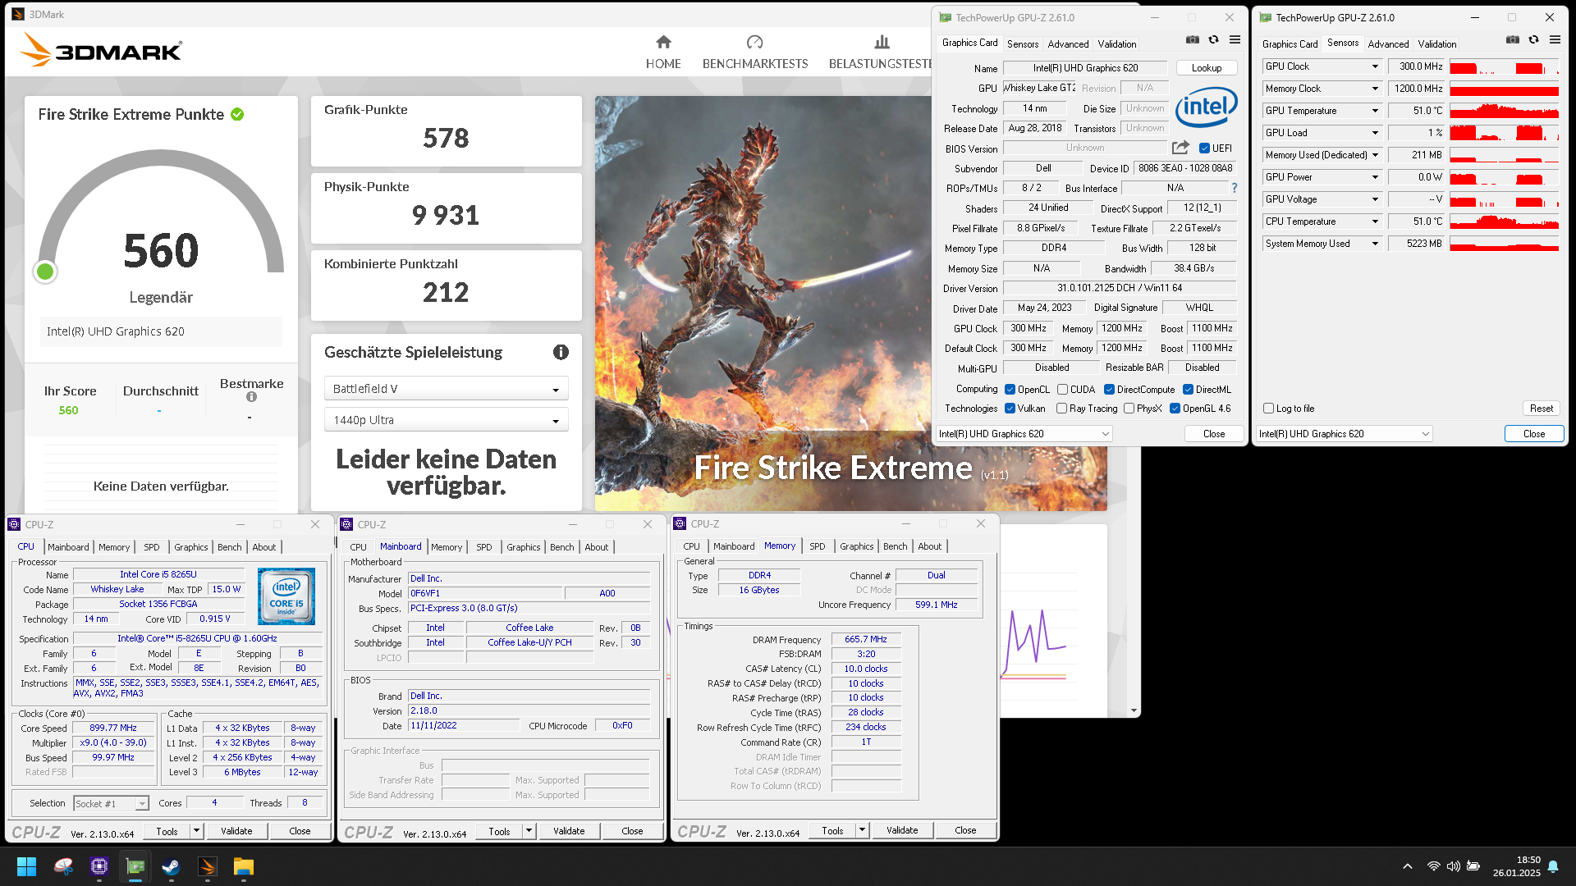
Task: Take screenshot in GPU-Z Sensors window
Action: point(1513,39)
